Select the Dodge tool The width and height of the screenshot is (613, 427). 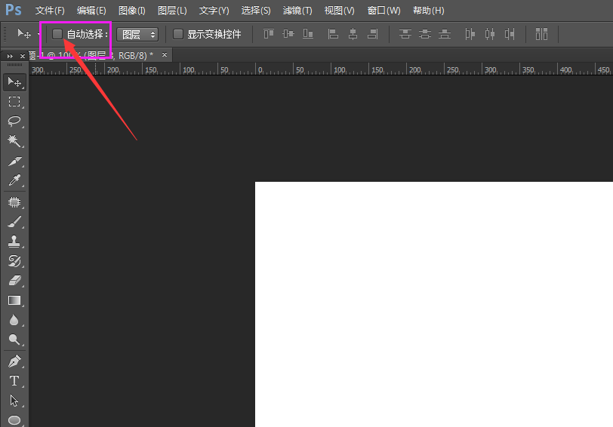click(x=14, y=339)
